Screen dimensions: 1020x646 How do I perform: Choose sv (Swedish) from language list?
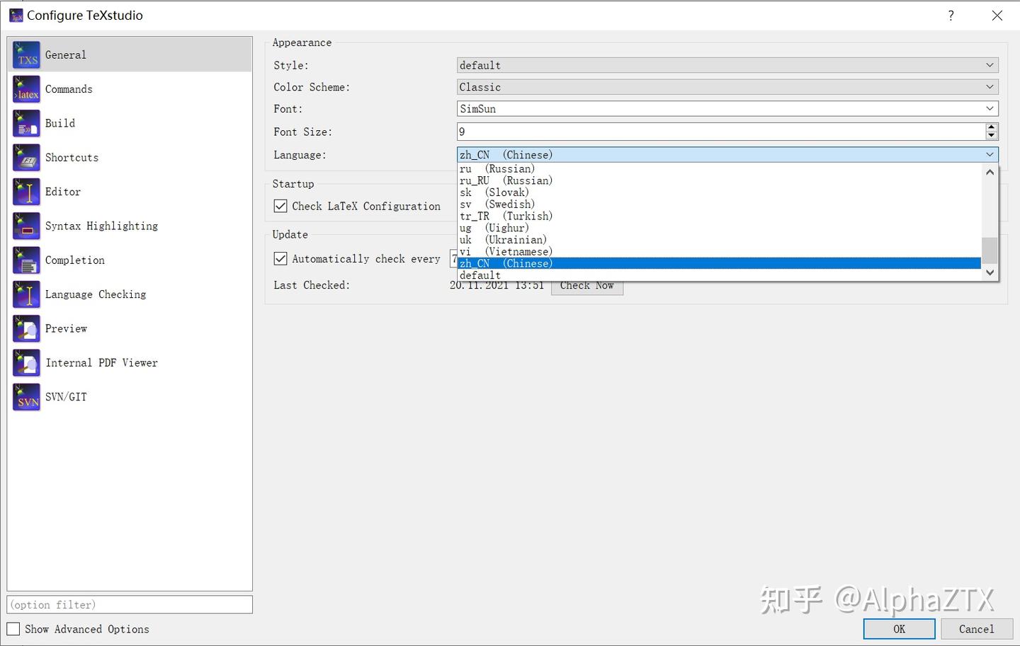pos(719,204)
